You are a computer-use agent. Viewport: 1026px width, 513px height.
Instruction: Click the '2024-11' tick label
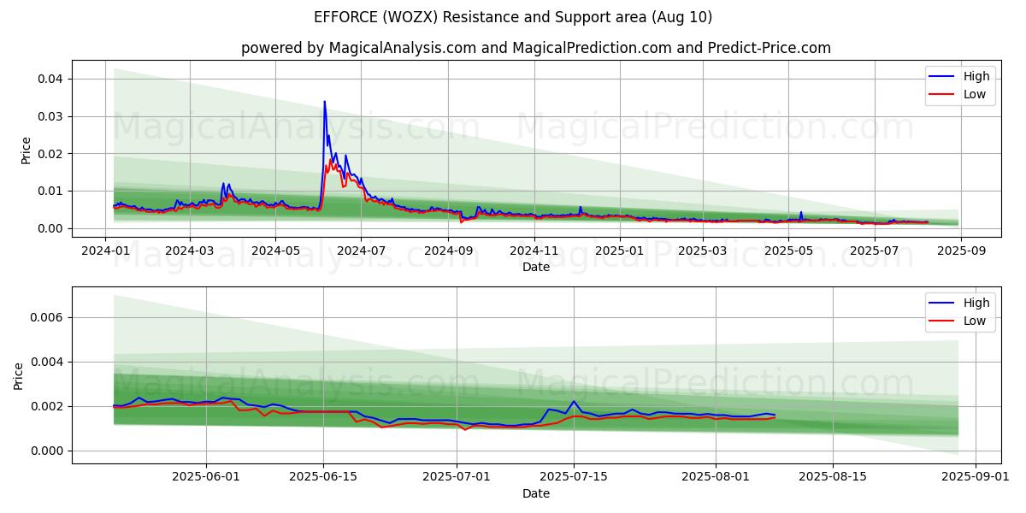pyautogui.click(x=534, y=251)
